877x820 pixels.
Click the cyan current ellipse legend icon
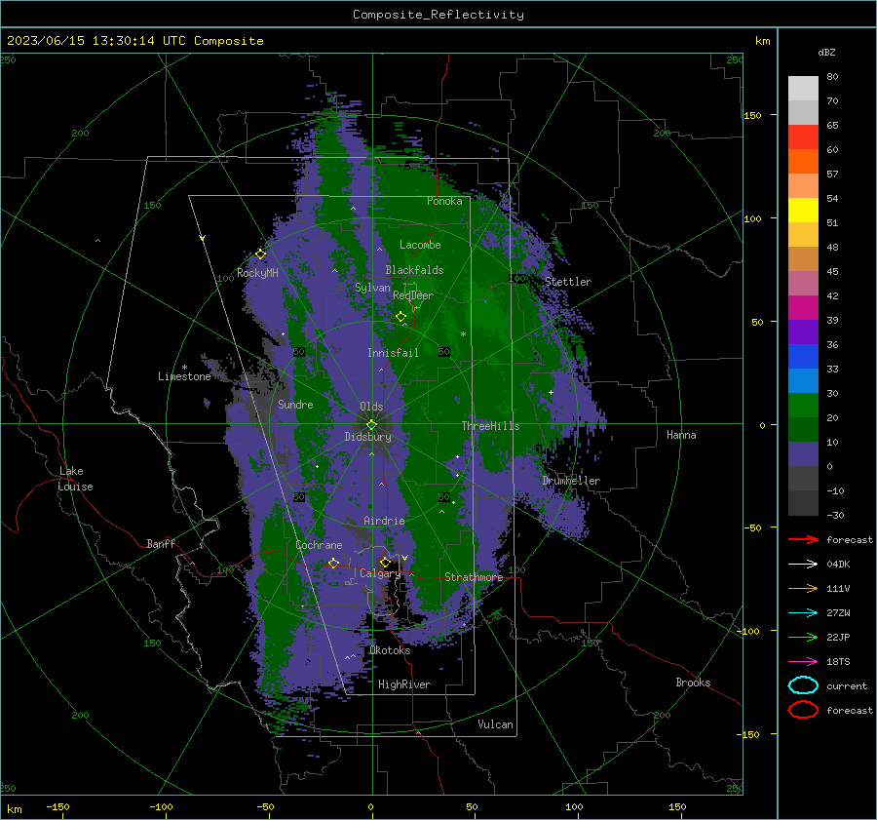click(803, 685)
